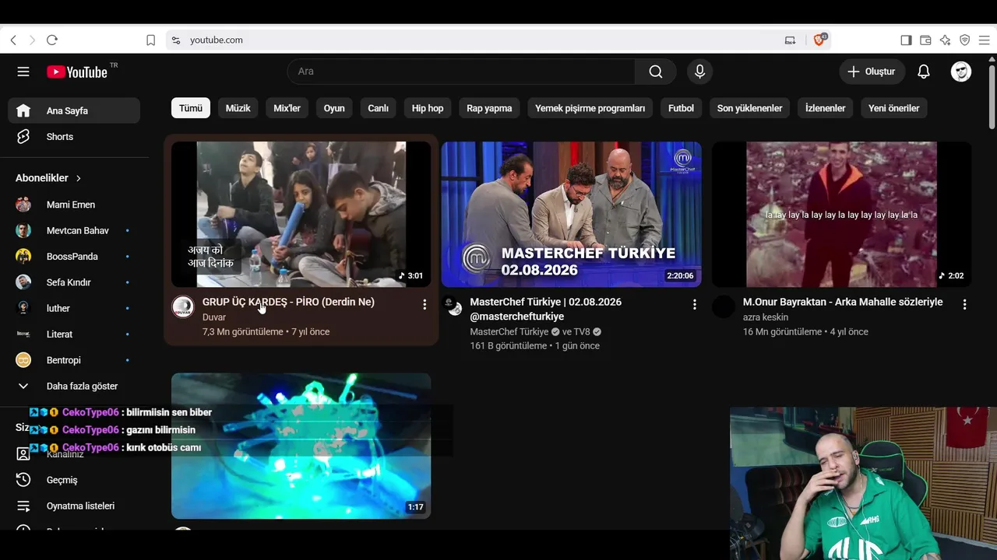This screenshot has height=560, width=997.
Task: Select the Futbol filter chip
Action: click(x=681, y=108)
